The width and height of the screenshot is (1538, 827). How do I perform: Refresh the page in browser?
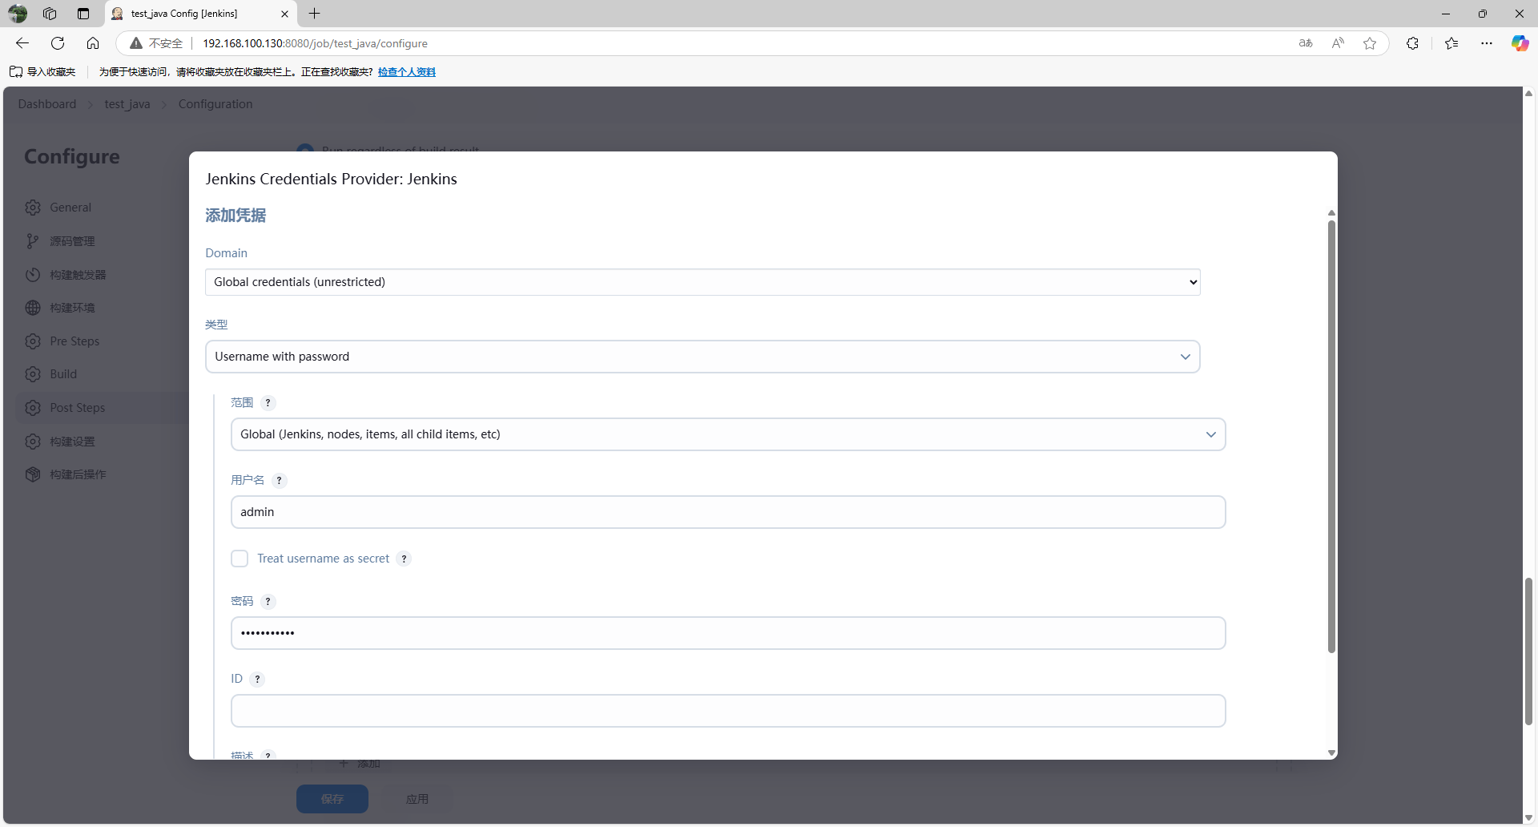[x=58, y=43]
